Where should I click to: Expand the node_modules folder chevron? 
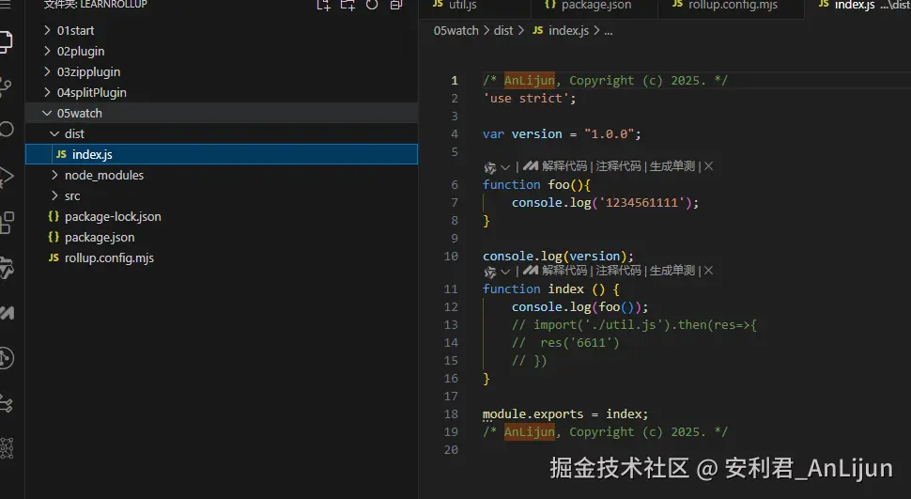coord(54,175)
